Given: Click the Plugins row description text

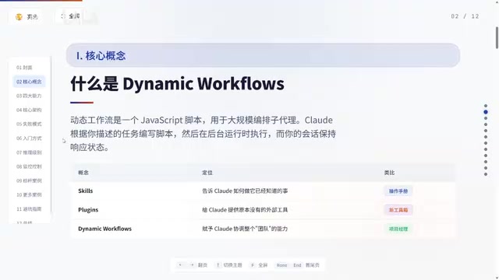Looking at the screenshot, I should coord(245,210).
